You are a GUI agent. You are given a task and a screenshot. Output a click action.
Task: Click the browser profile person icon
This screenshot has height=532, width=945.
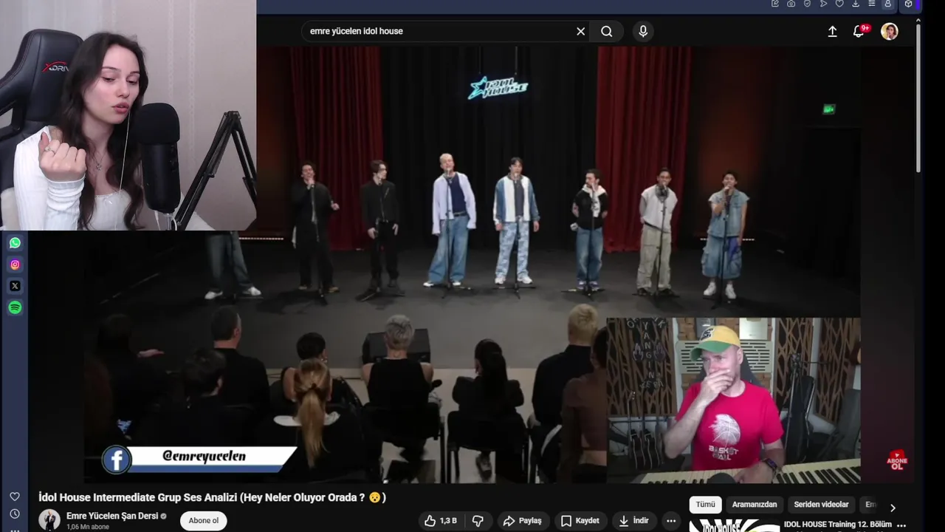coord(888,4)
